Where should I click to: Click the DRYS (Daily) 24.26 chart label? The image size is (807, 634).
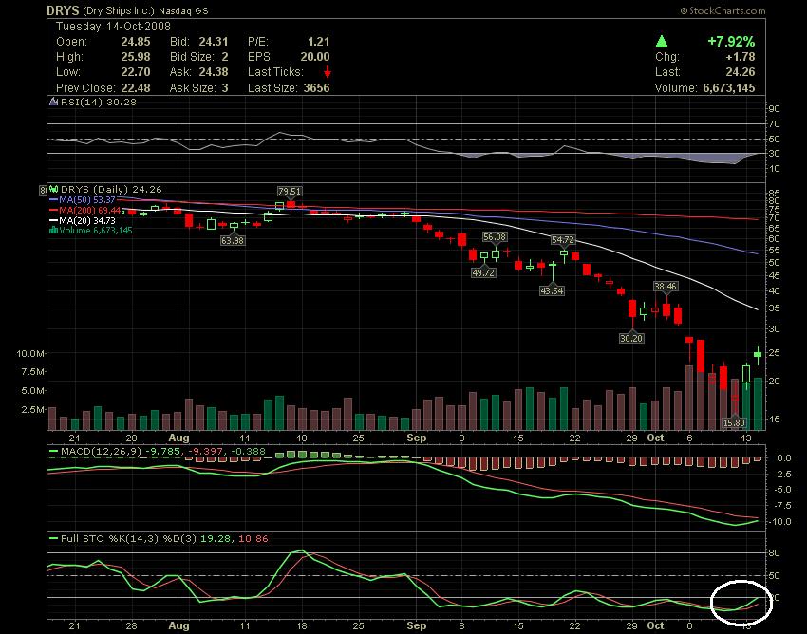click(x=111, y=190)
